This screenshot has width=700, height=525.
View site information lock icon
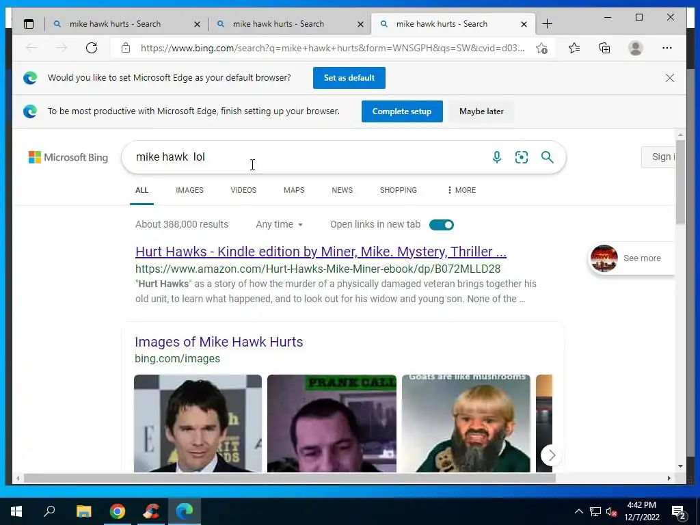[126, 48]
